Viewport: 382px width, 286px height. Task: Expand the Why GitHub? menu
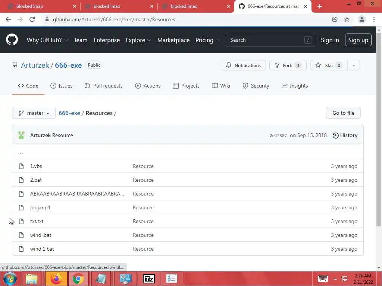[47, 40]
